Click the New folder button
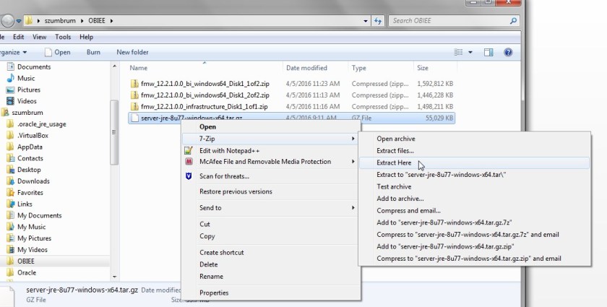 click(132, 52)
